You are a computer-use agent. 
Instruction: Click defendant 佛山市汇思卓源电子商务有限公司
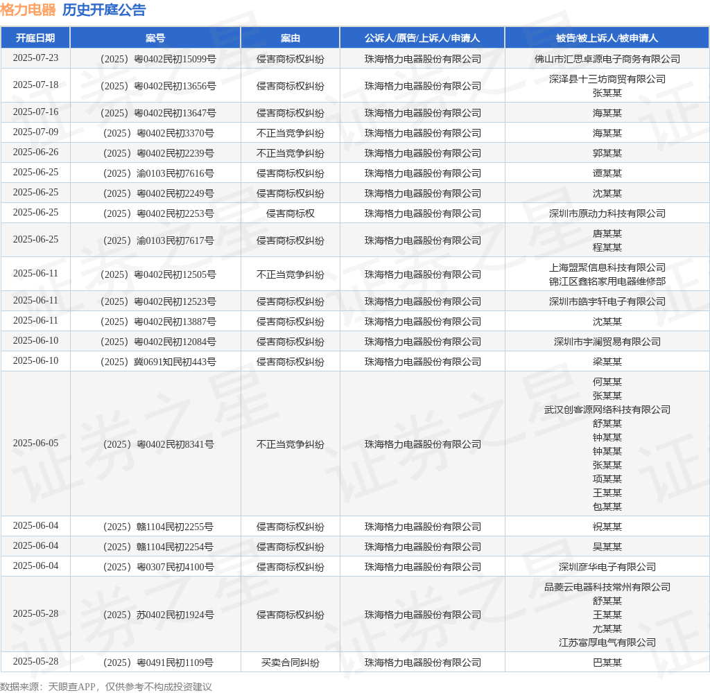[607, 60]
